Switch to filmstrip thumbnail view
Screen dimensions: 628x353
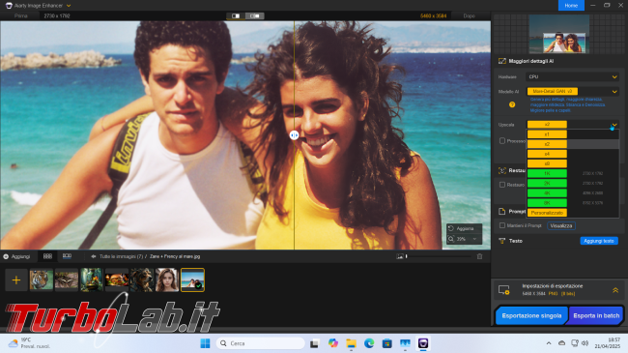click(x=67, y=256)
